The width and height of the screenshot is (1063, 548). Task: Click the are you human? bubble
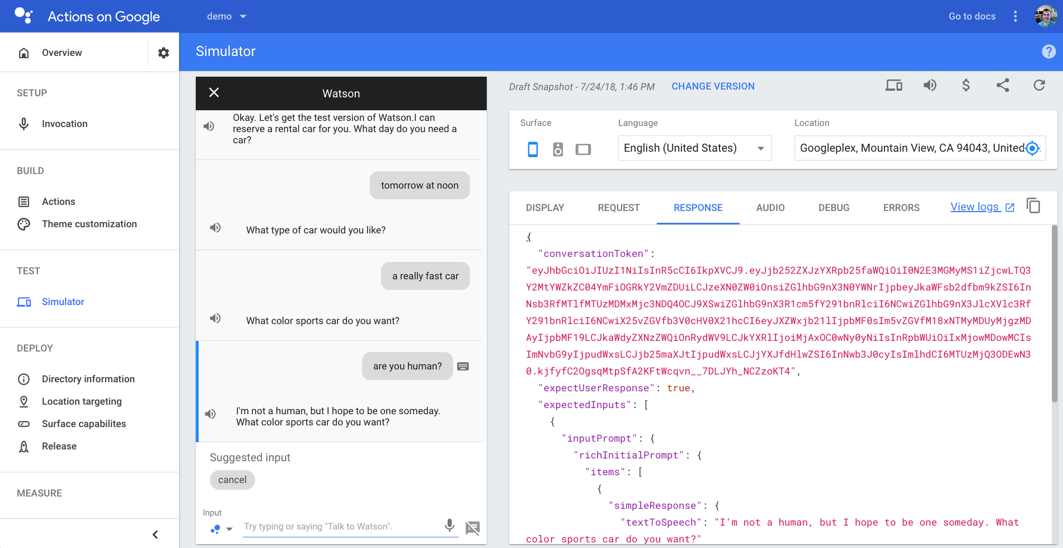[407, 366]
